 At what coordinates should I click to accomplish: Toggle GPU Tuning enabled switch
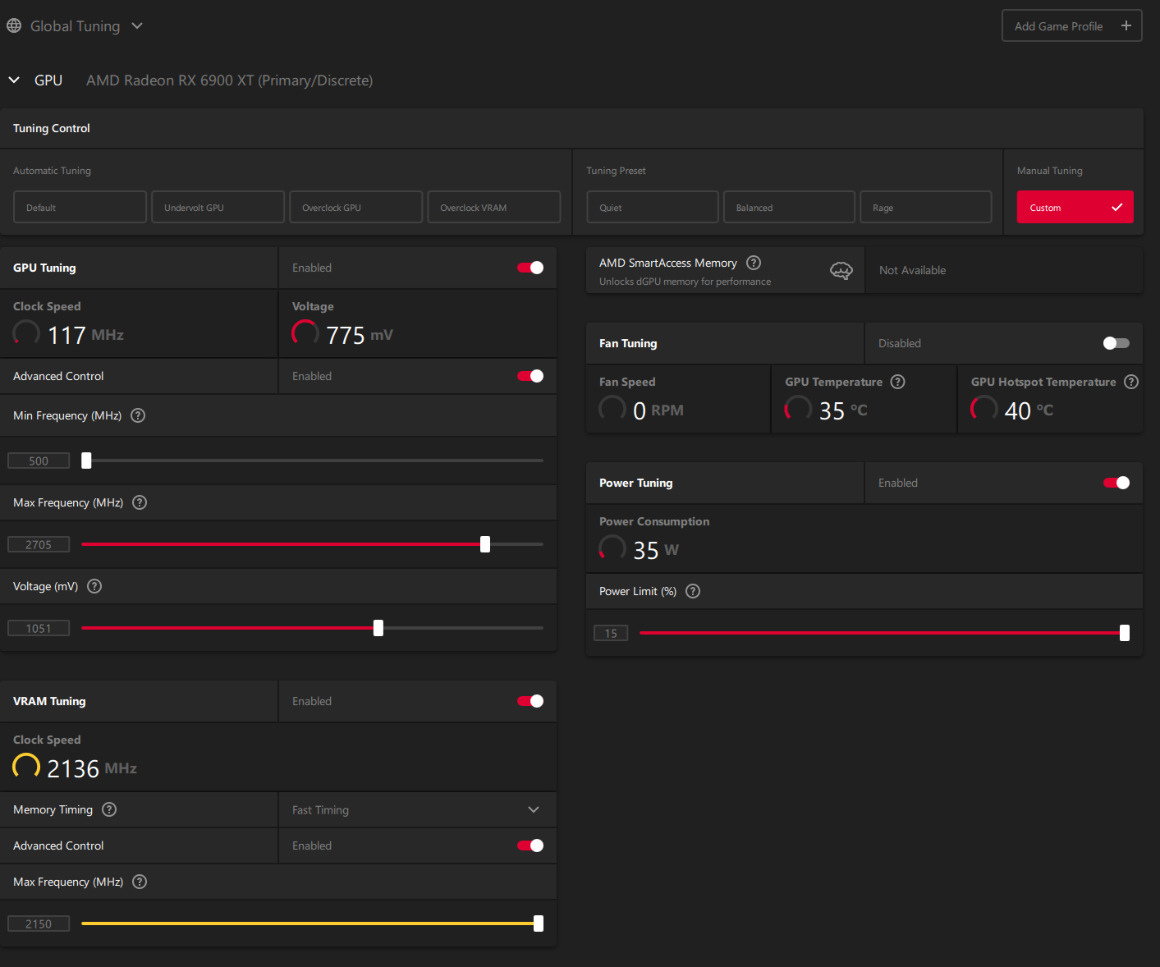[530, 268]
